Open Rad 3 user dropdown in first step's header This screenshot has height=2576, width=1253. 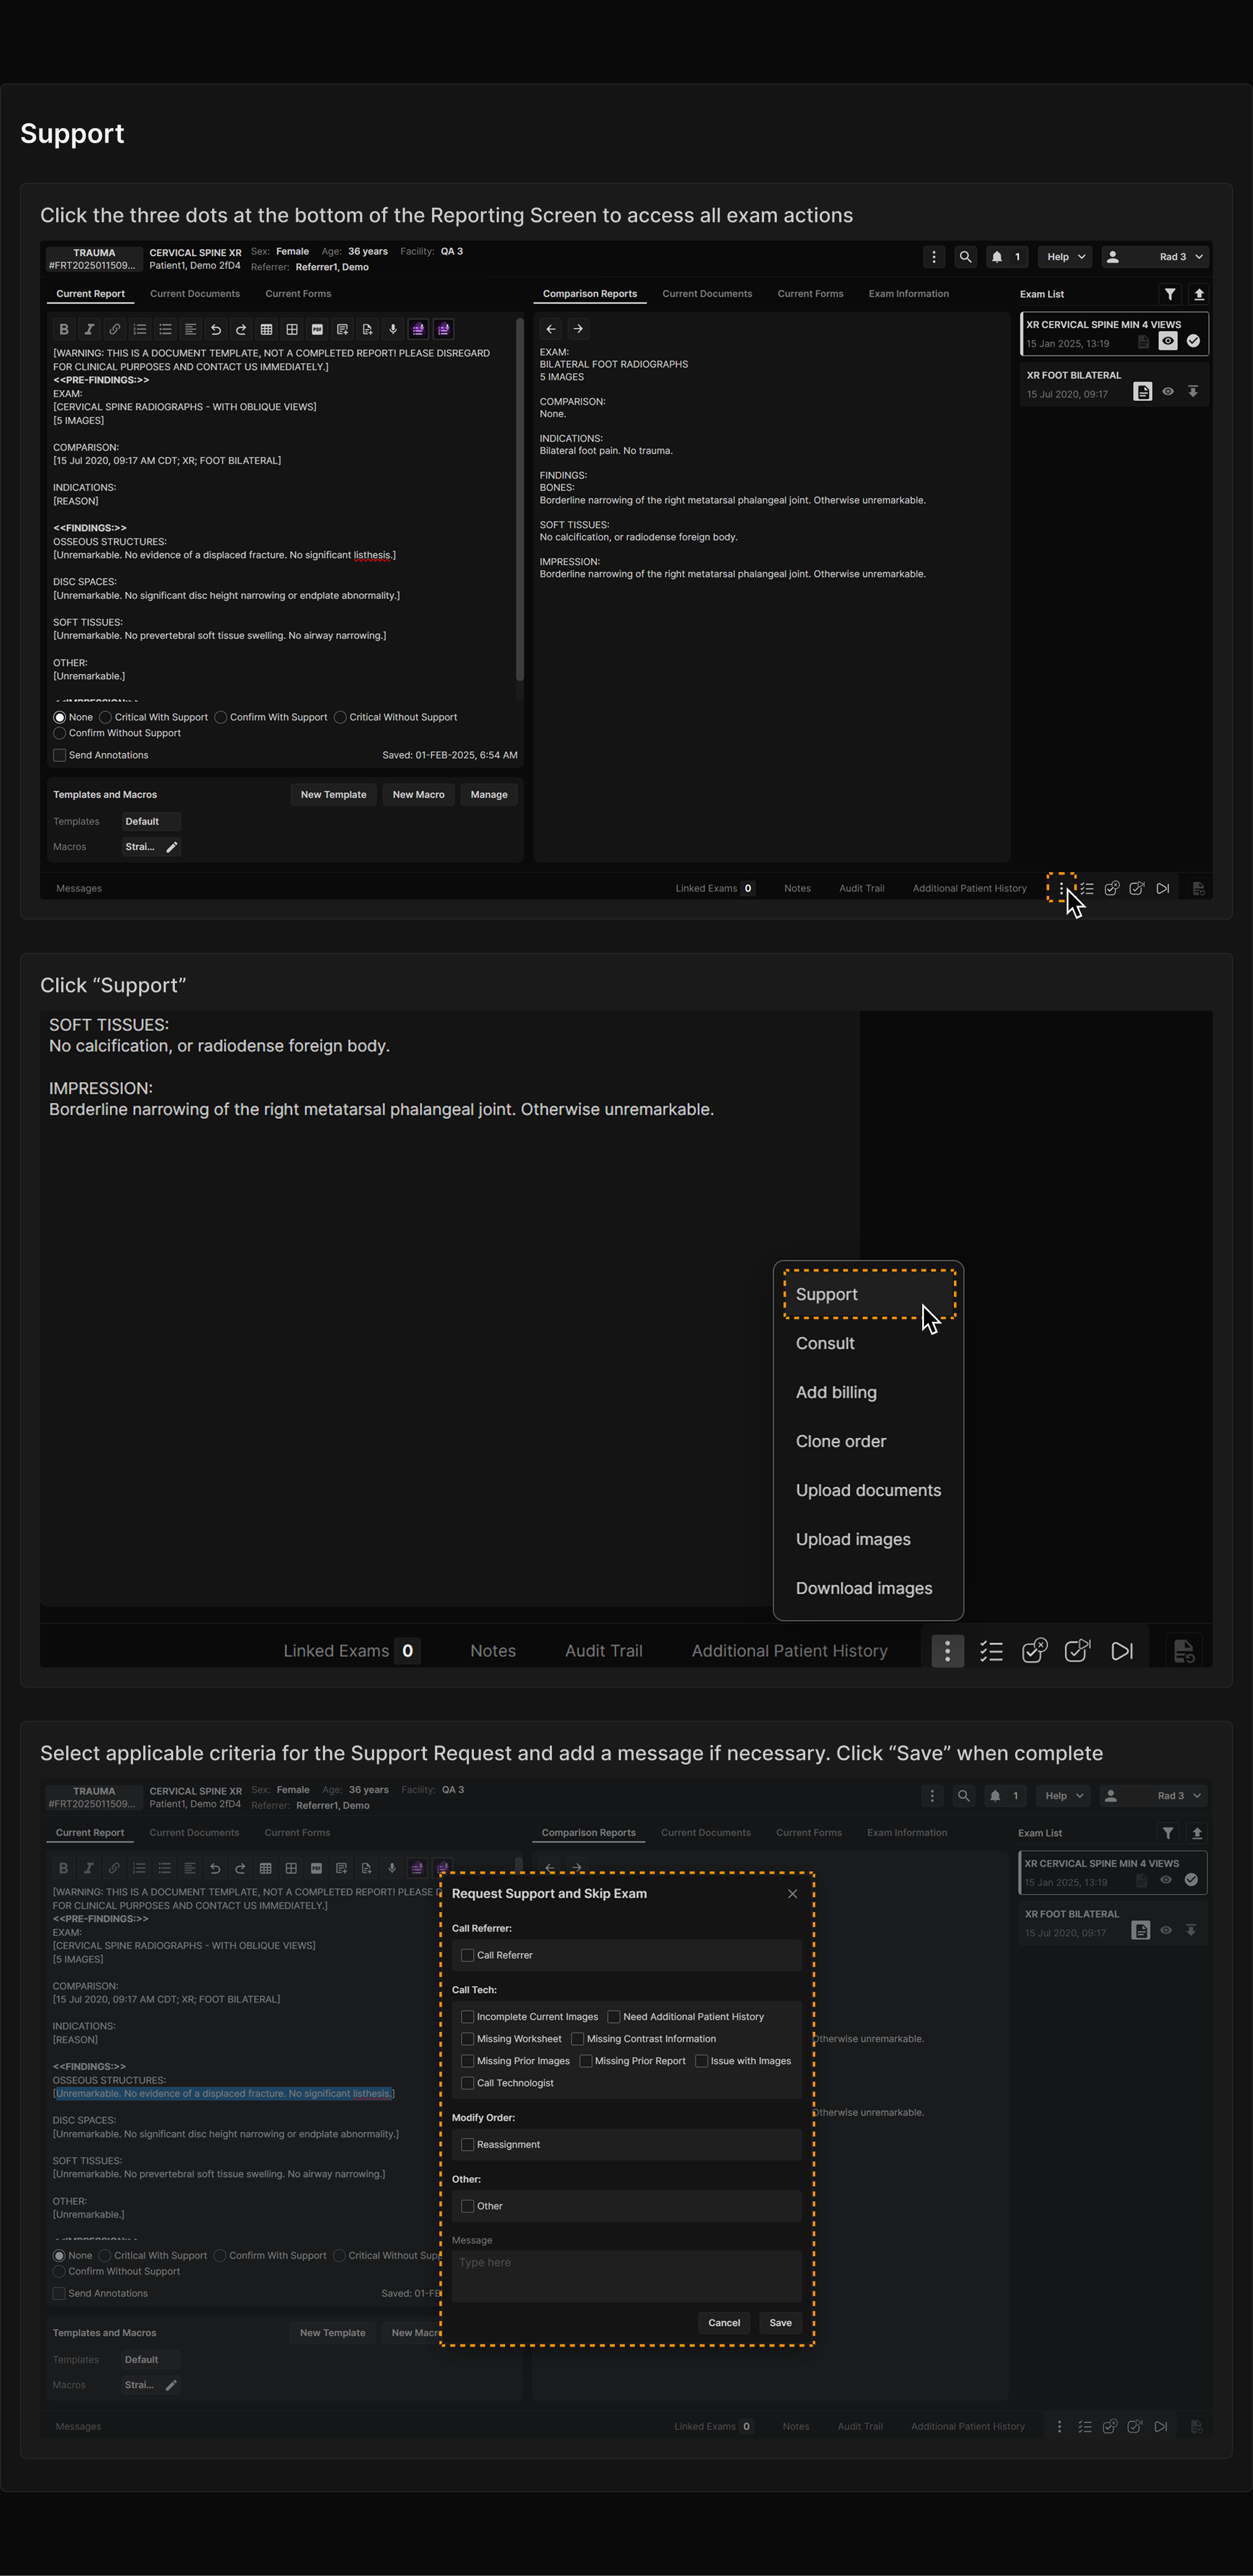[1155, 257]
